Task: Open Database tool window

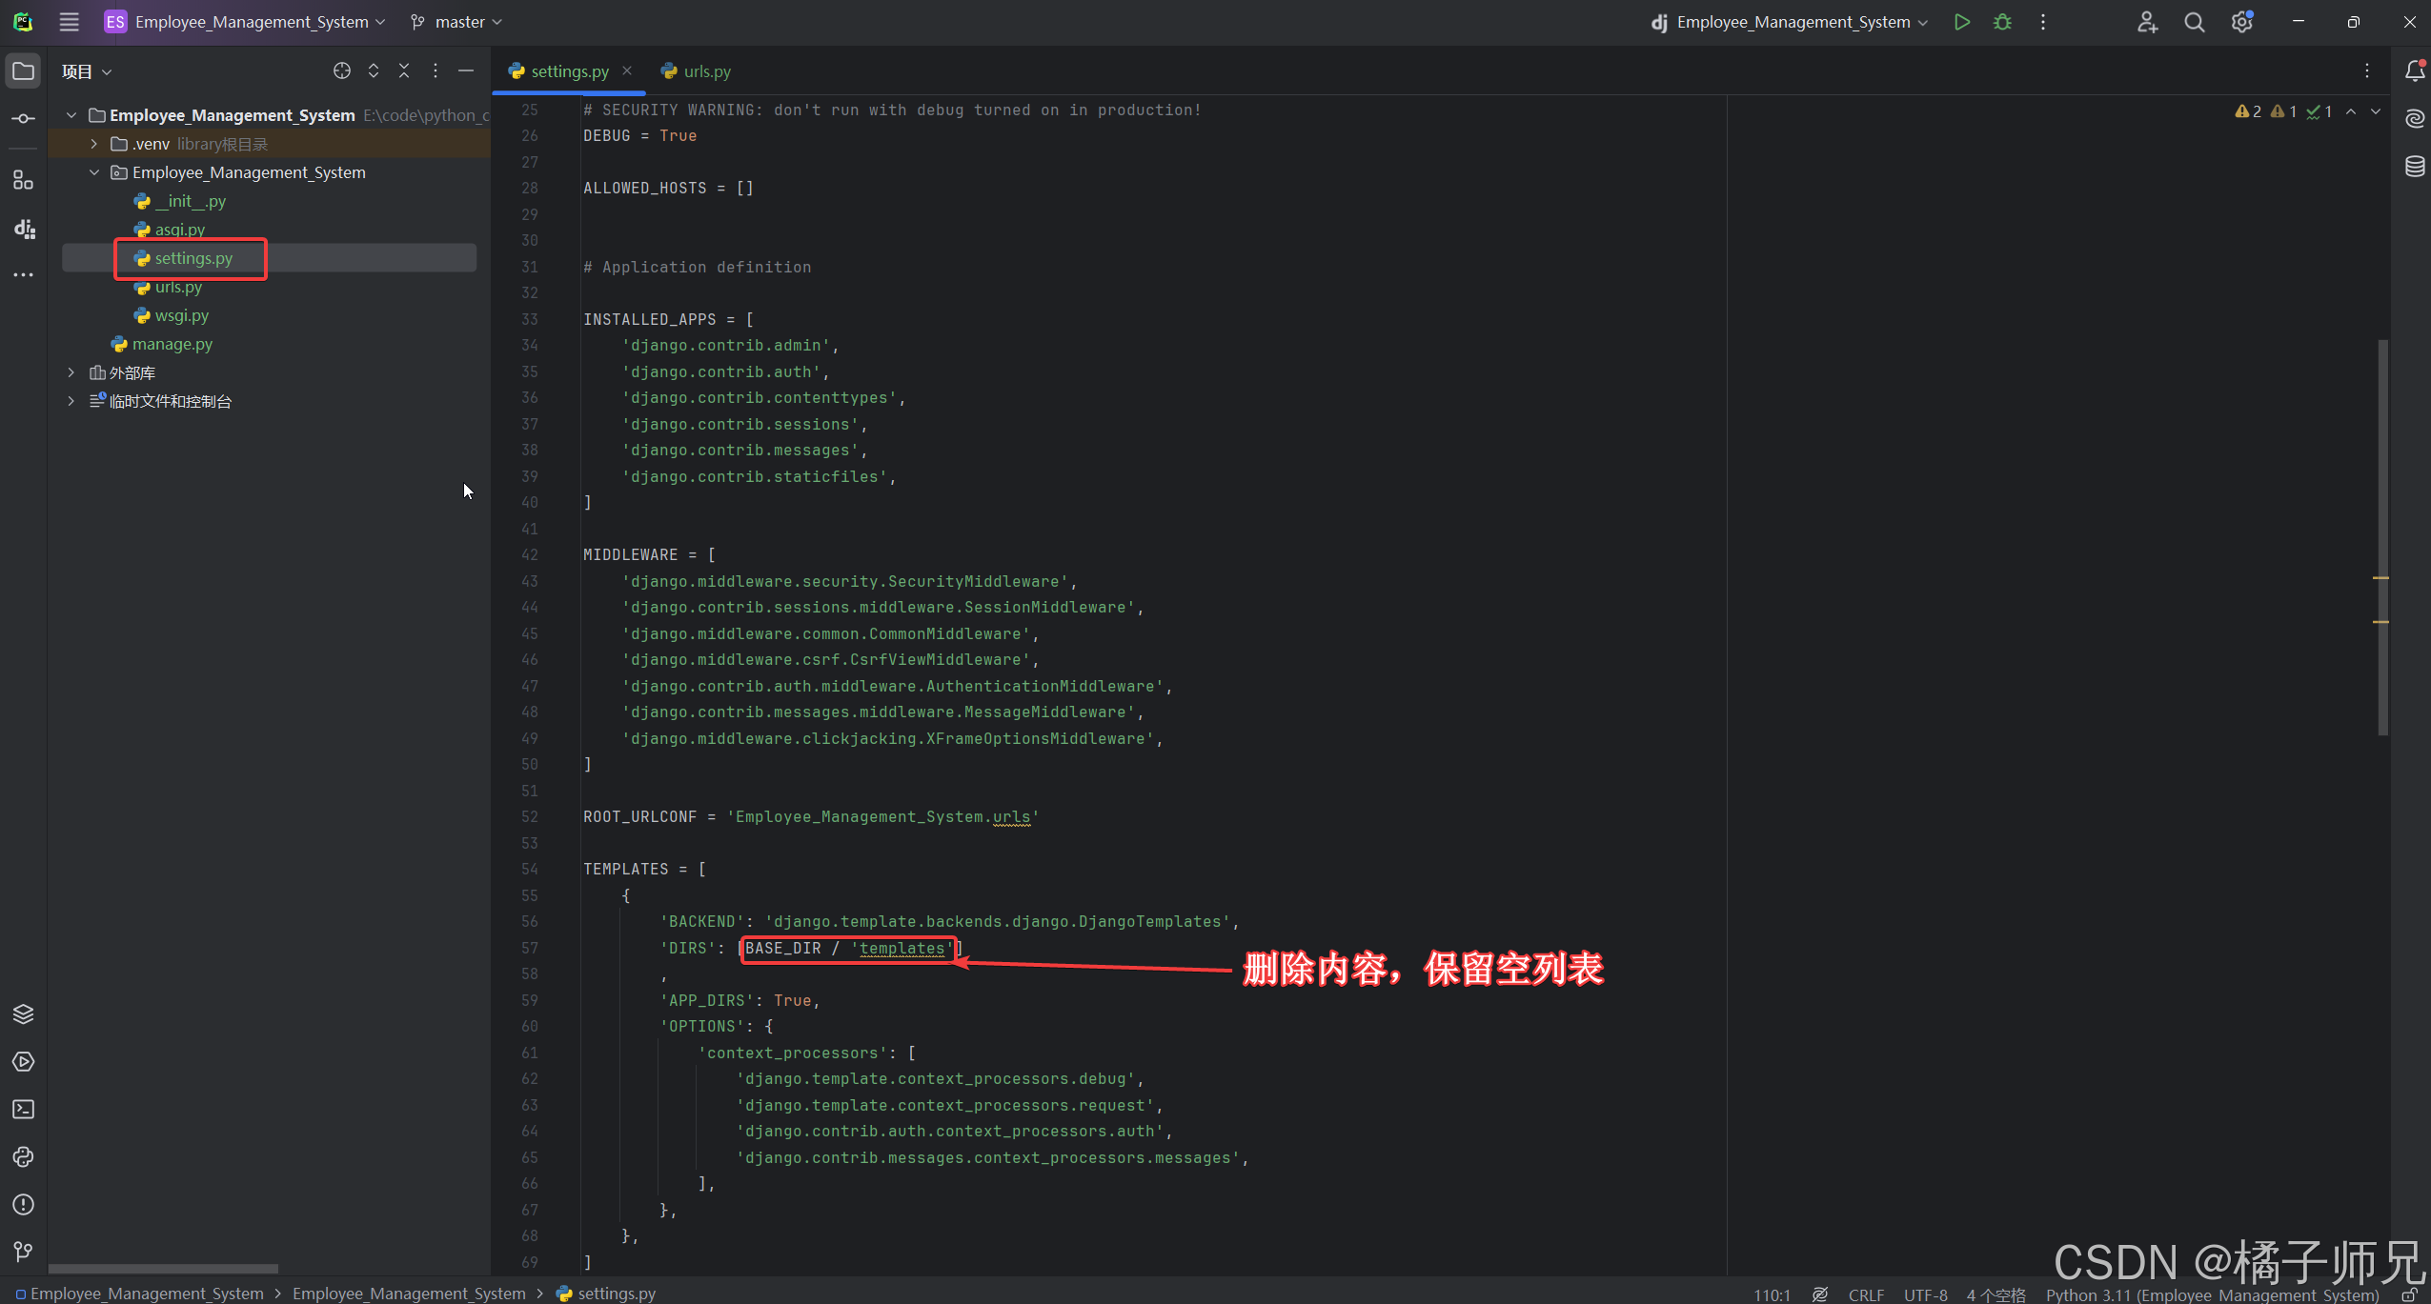Action: [x=2415, y=166]
